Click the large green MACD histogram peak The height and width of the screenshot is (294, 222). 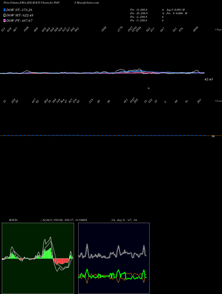pos(48,253)
